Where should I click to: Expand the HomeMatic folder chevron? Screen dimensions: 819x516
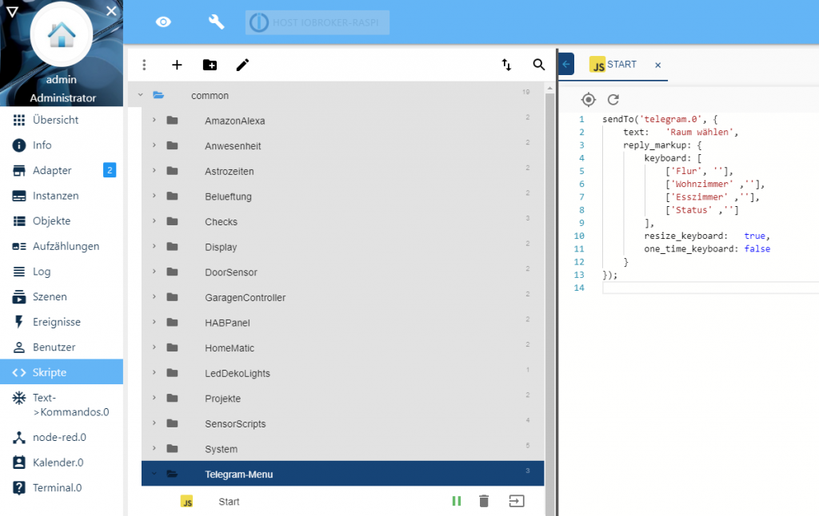154,347
